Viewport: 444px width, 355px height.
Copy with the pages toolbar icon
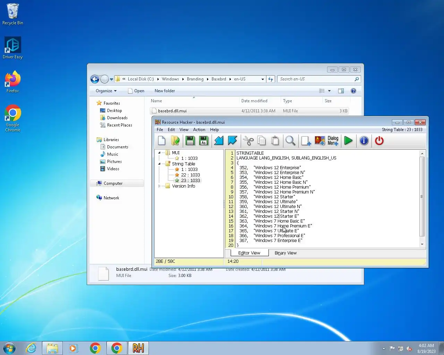(262, 141)
